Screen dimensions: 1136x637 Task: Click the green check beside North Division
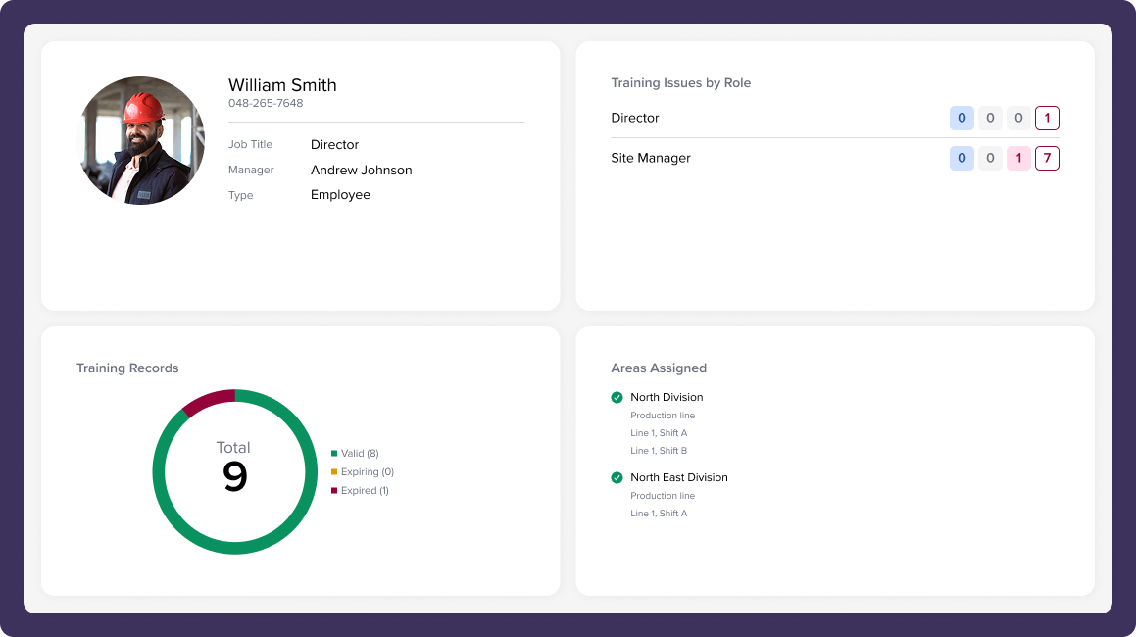click(617, 397)
